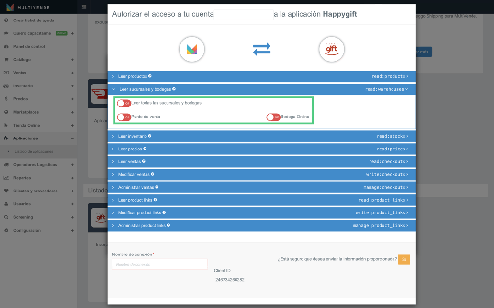Click the Aplicaciones puzzle icon in sidebar
Viewport: 494px width, 308px height.
6,138
